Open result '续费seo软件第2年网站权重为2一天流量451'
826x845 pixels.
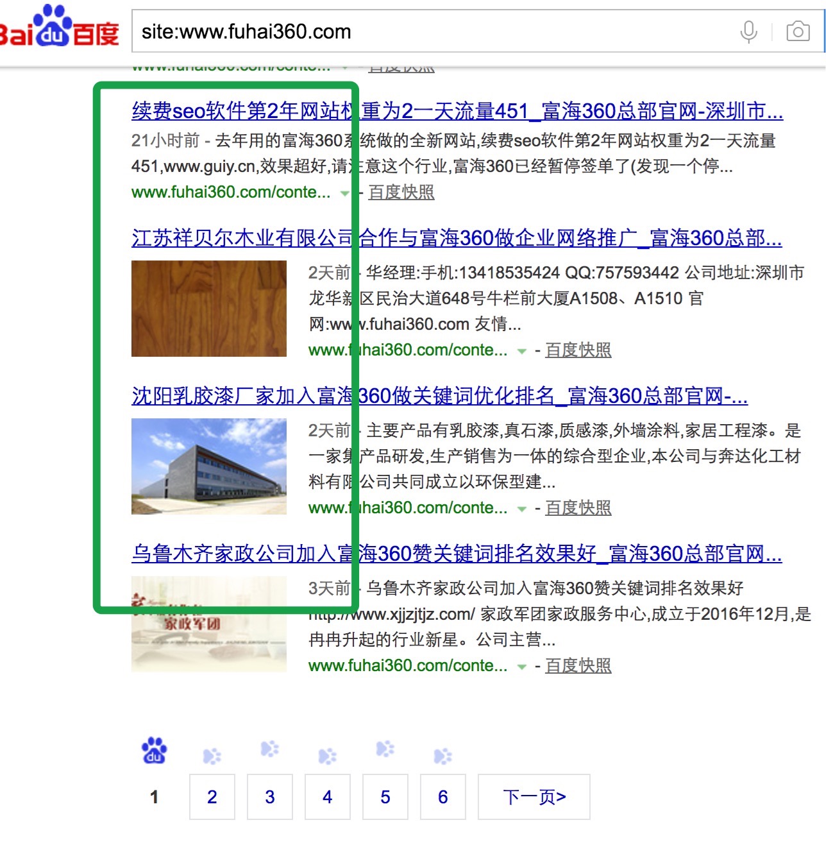tap(457, 111)
